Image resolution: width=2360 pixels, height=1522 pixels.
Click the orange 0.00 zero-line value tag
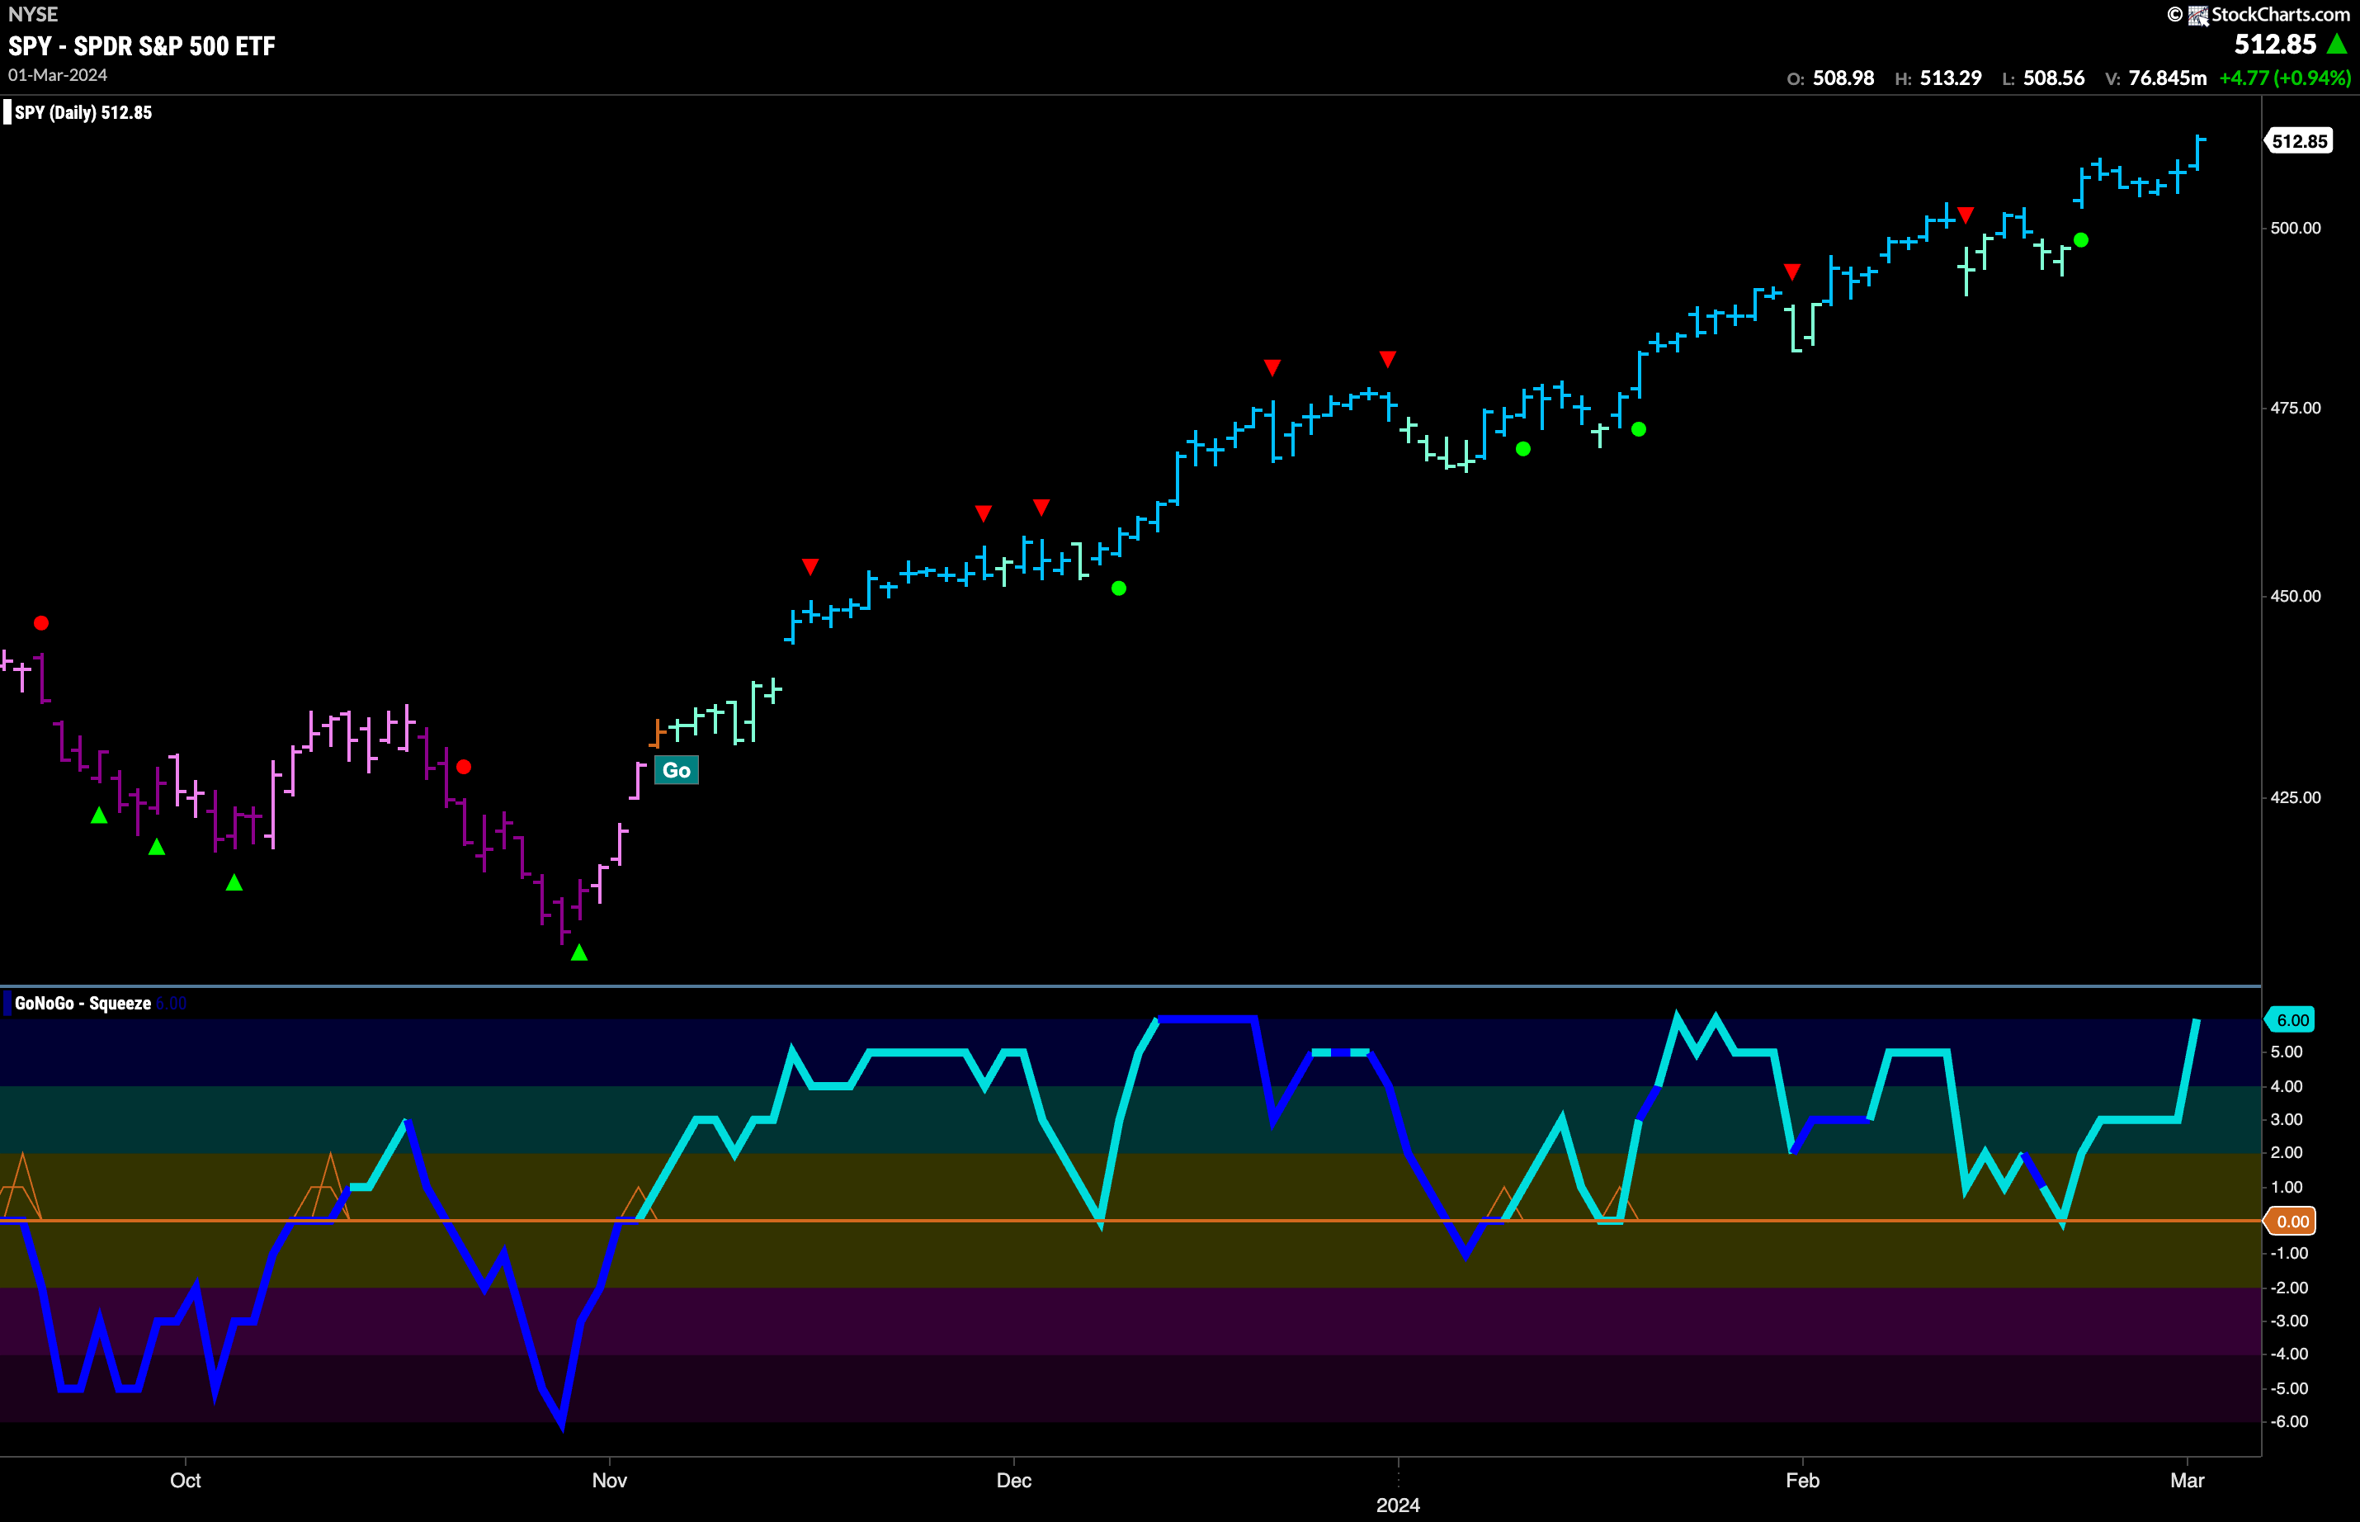[2292, 1222]
